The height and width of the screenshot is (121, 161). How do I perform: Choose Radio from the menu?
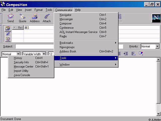coord(86,36)
